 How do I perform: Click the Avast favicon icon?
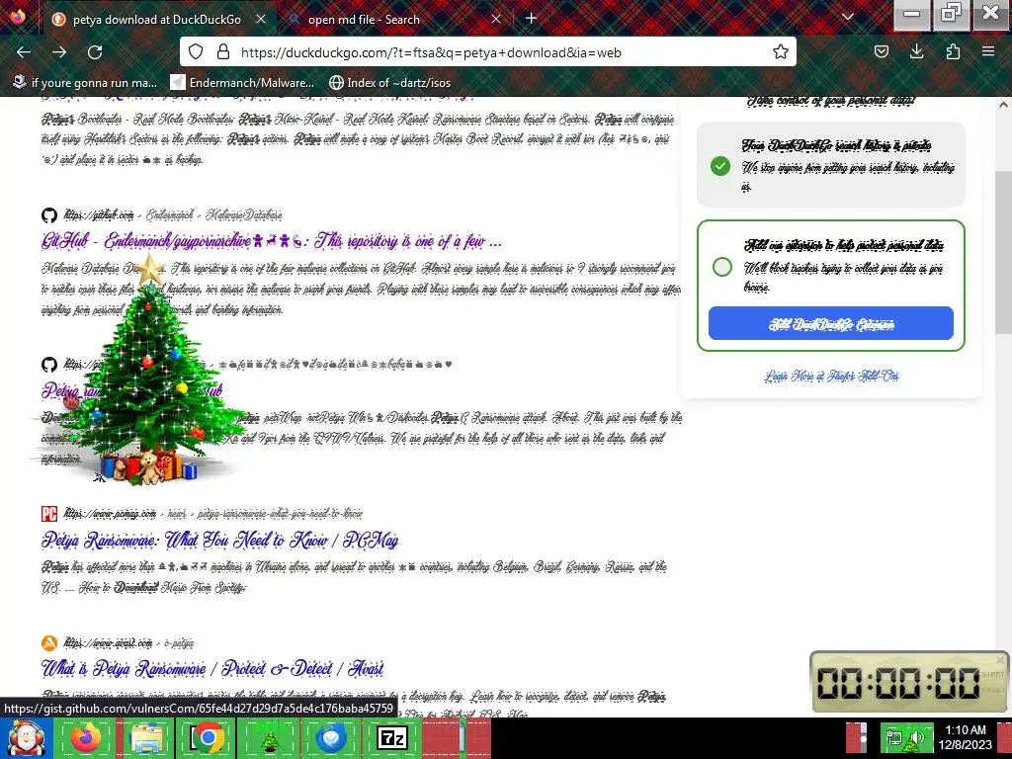click(x=49, y=642)
